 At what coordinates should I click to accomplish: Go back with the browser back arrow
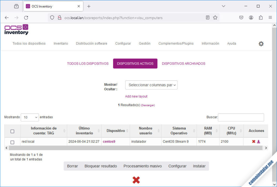7,18
